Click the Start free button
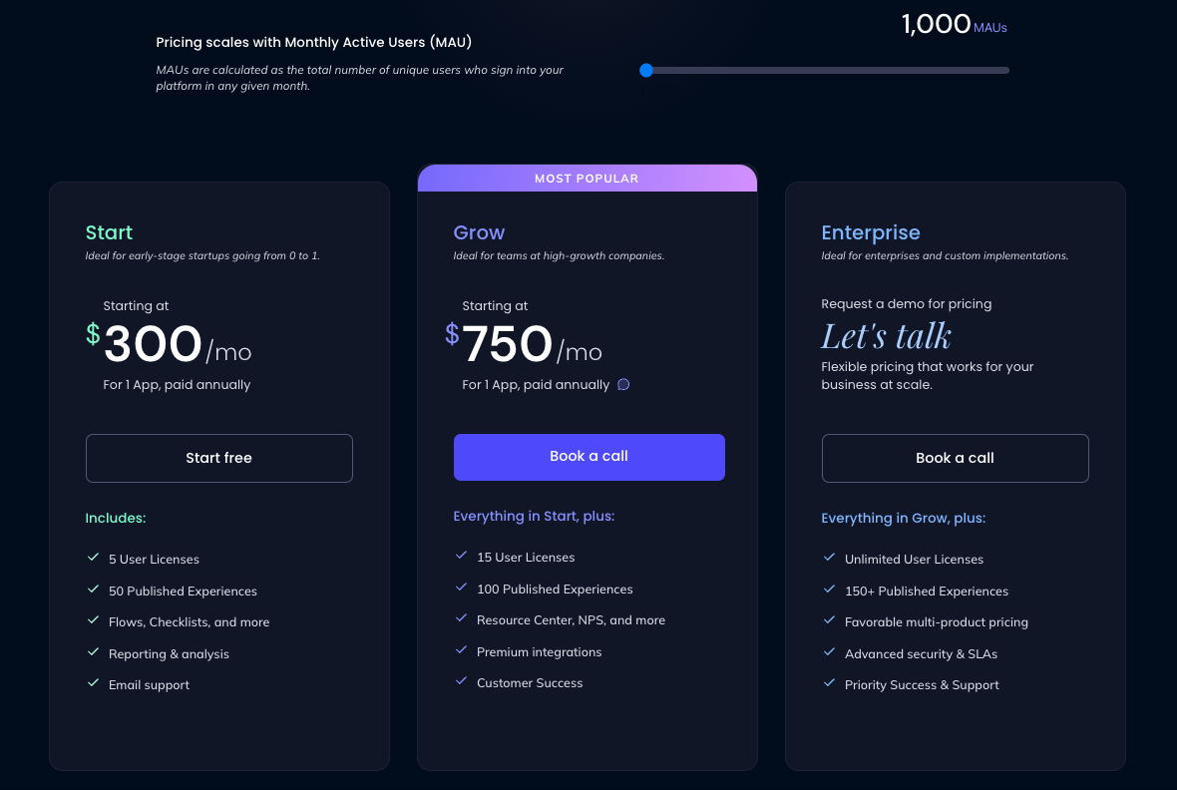This screenshot has height=790, width=1177. tap(219, 458)
